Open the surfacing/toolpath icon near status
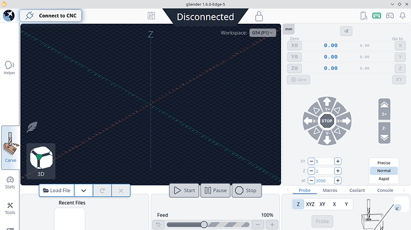This screenshot has height=230, width=411. [151, 15]
